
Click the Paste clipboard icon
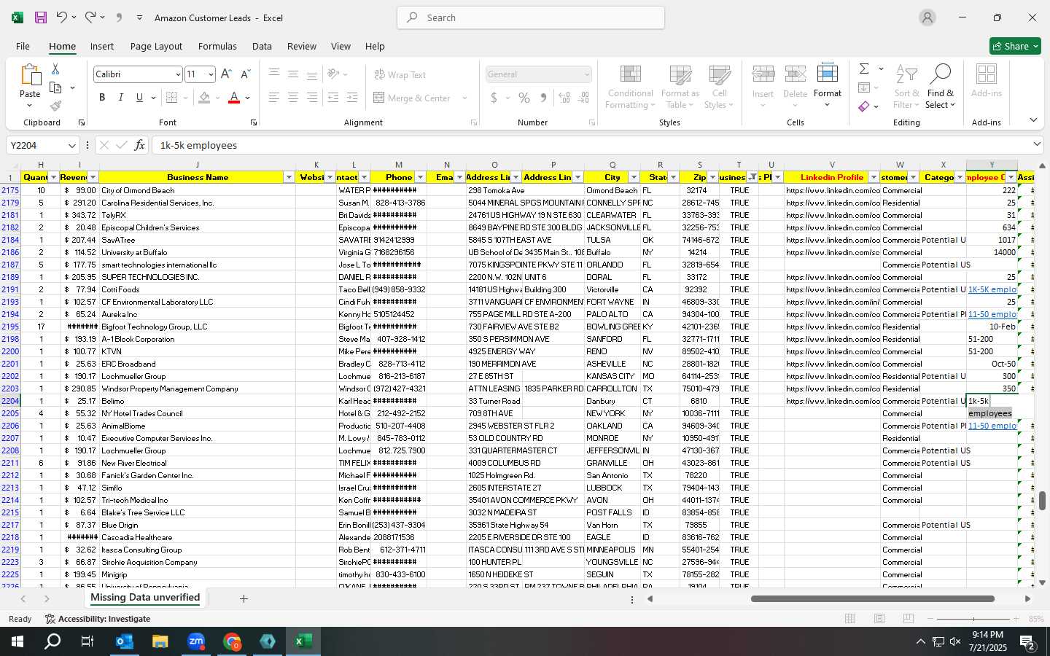click(30, 75)
